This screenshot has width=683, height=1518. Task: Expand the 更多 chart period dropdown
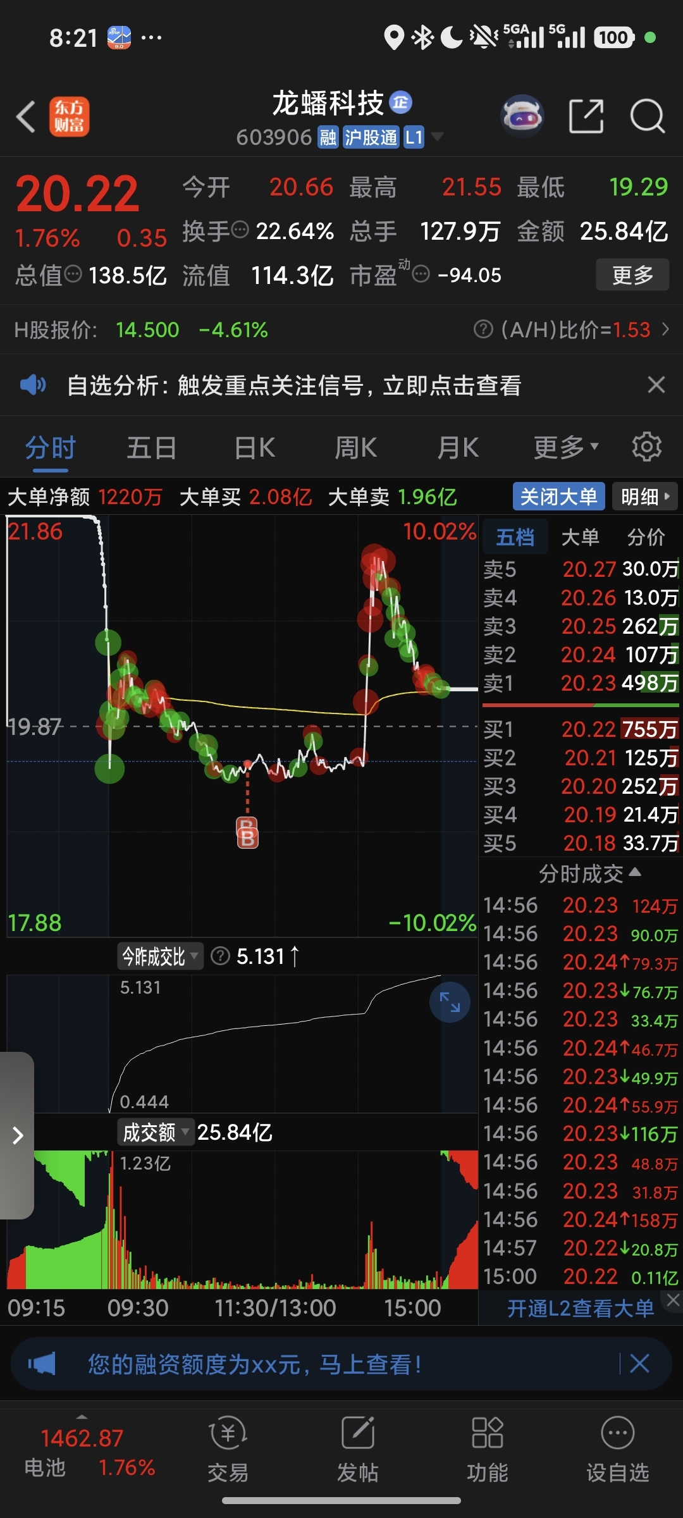[x=566, y=448]
